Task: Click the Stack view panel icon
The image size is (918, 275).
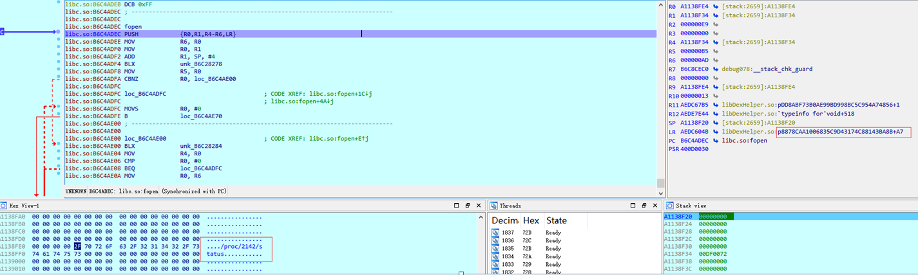Action: 669,206
